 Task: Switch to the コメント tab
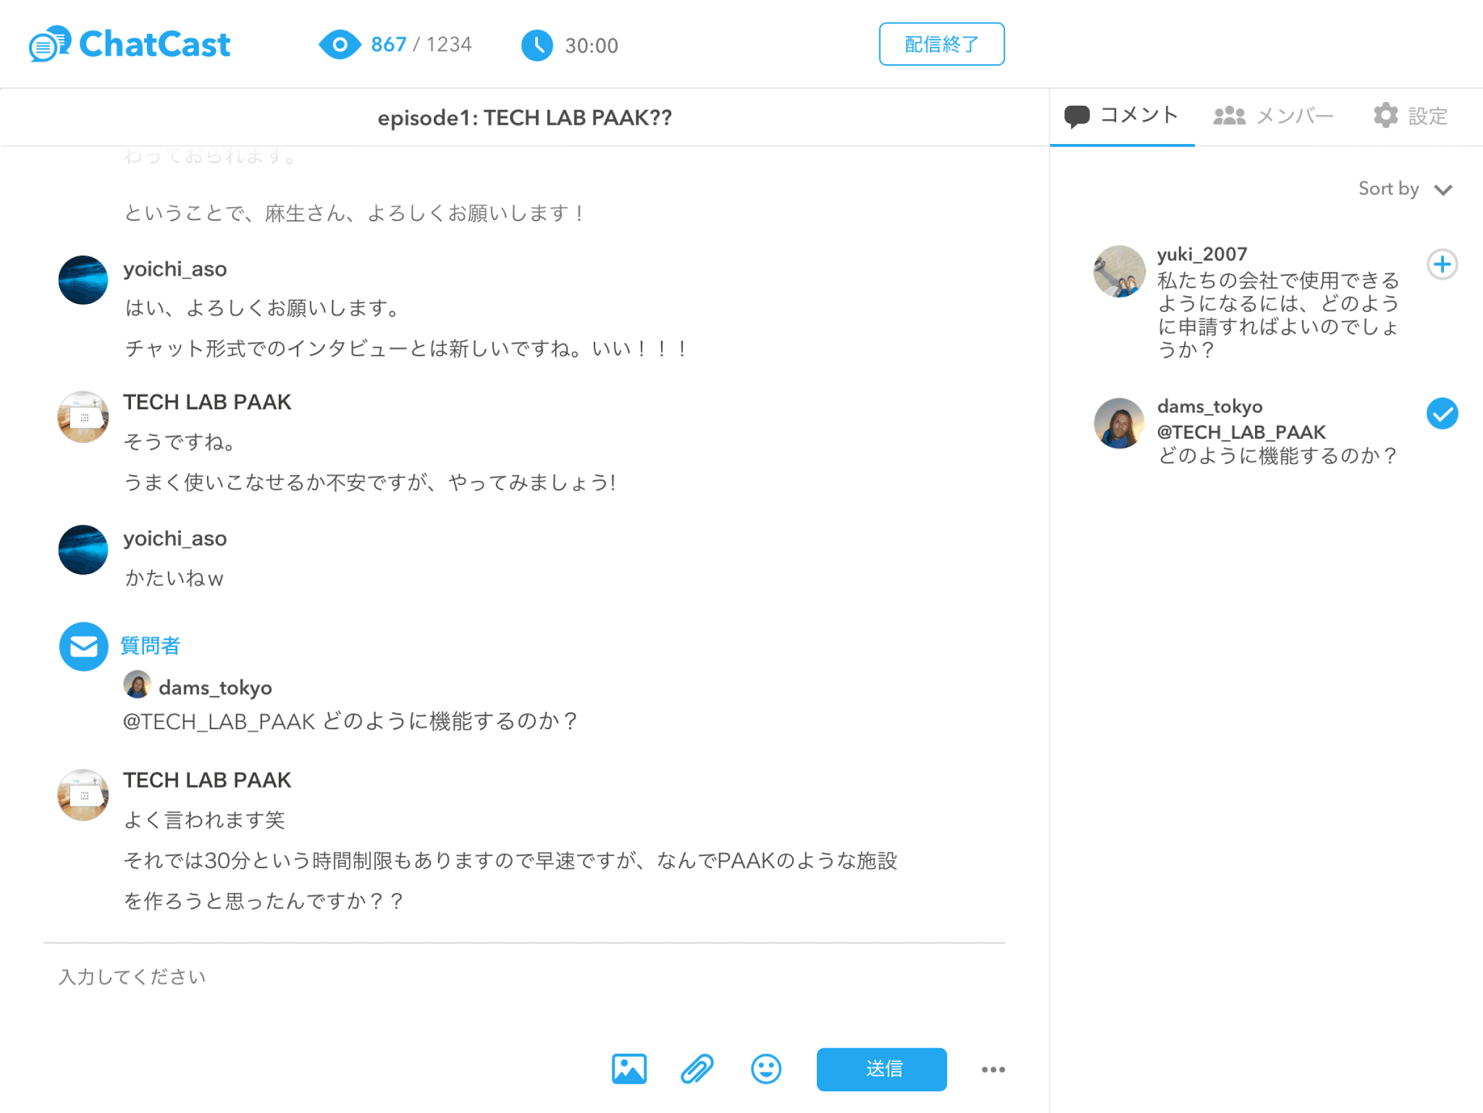click(1122, 117)
